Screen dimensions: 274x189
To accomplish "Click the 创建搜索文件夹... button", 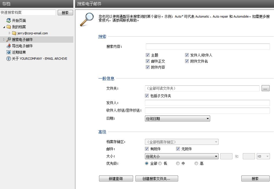I will point(156,179).
